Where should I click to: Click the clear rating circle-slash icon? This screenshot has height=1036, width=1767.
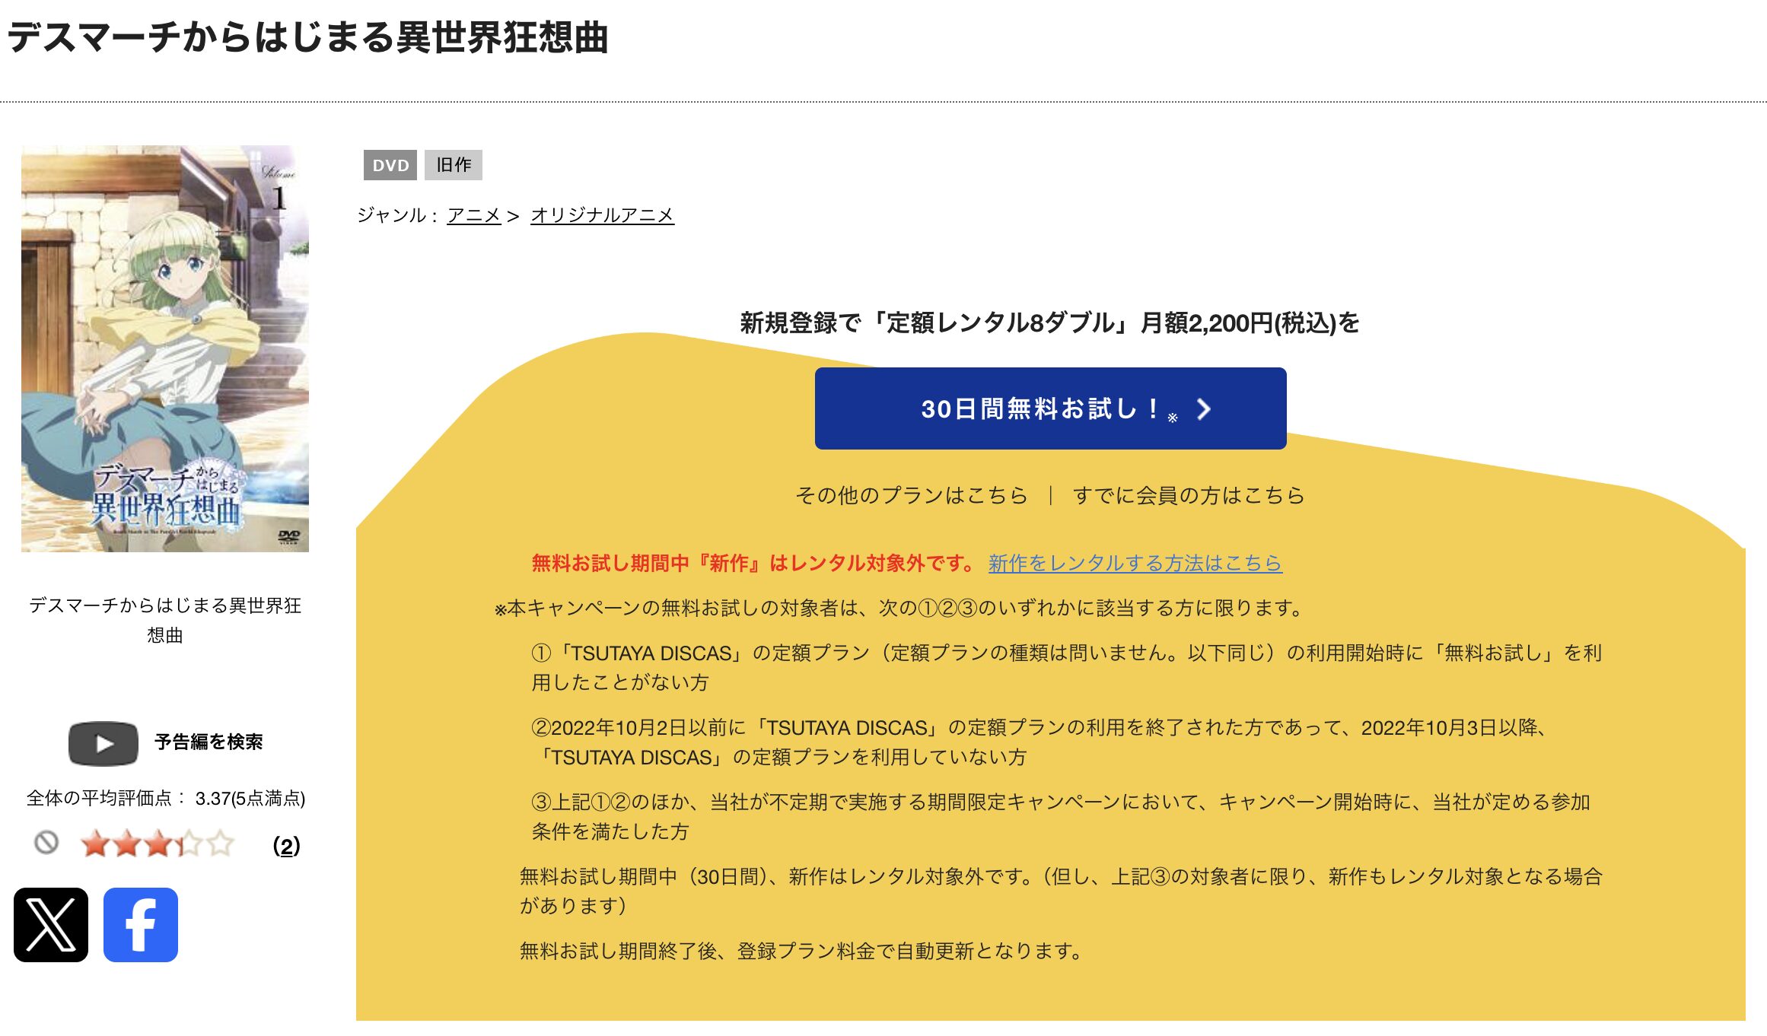pyautogui.click(x=46, y=843)
